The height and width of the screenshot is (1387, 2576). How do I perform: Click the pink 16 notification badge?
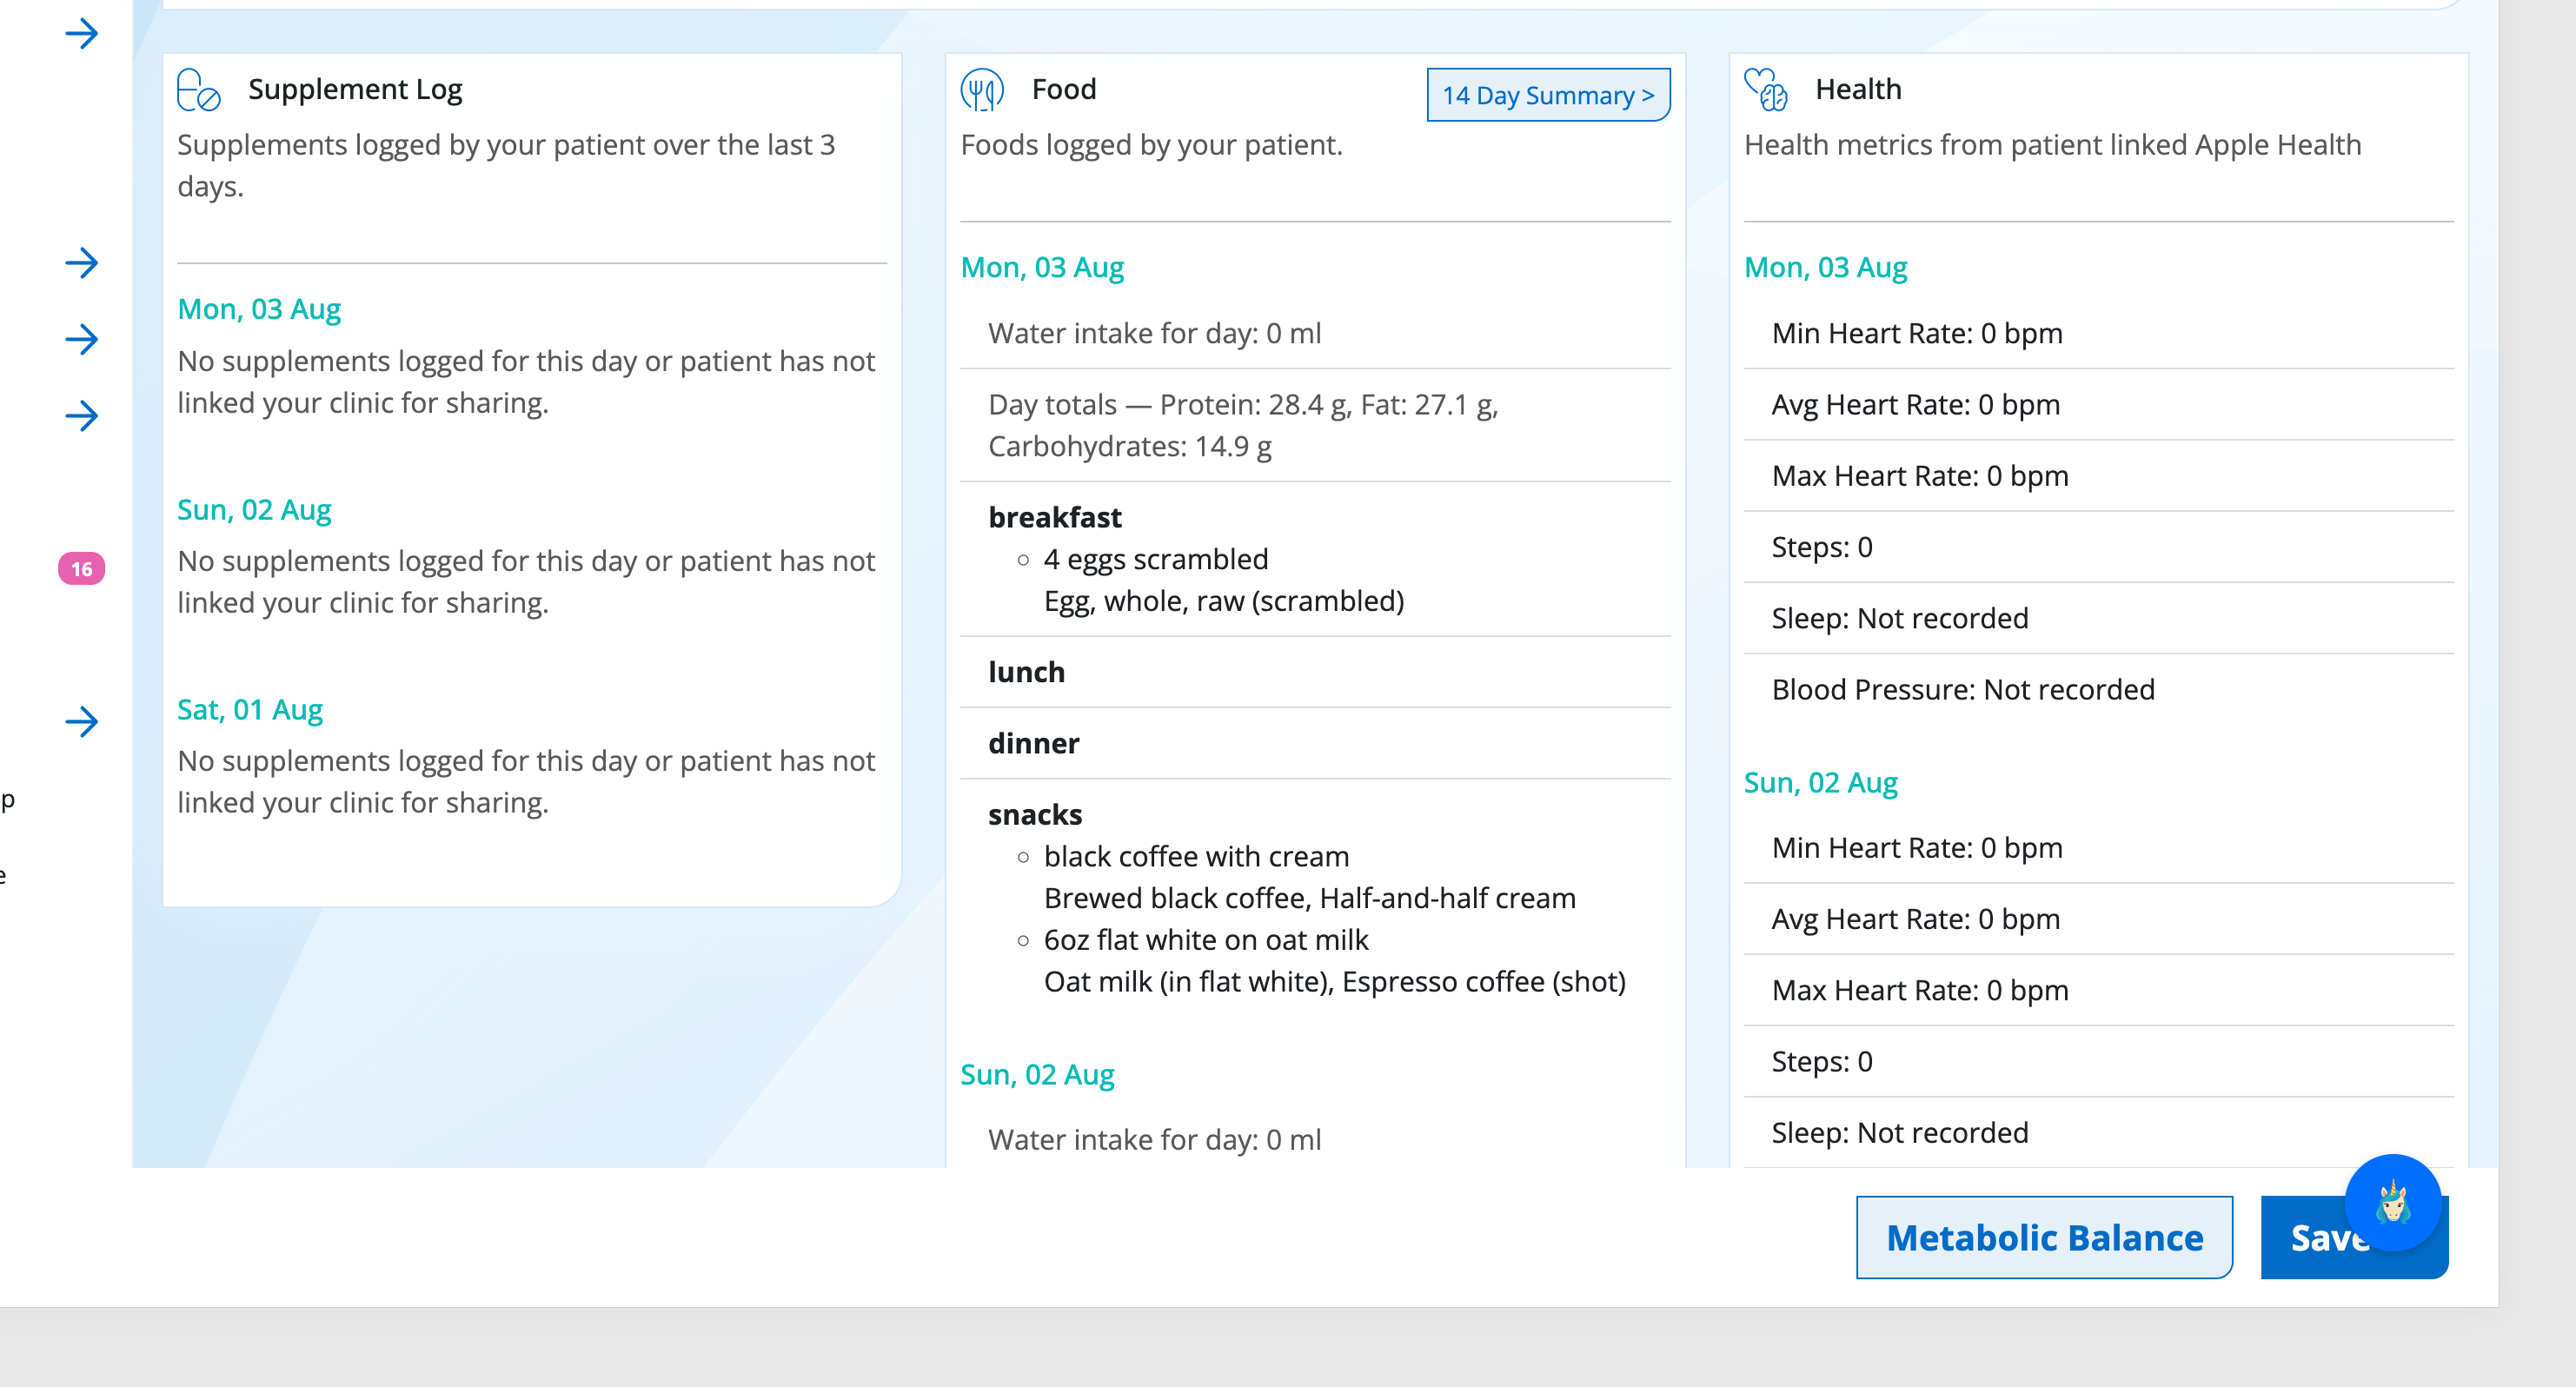coord(82,569)
